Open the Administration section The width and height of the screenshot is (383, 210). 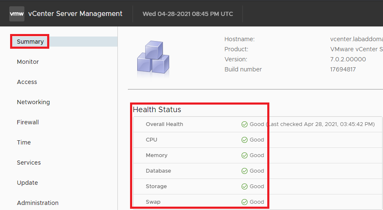(x=37, y=203)
